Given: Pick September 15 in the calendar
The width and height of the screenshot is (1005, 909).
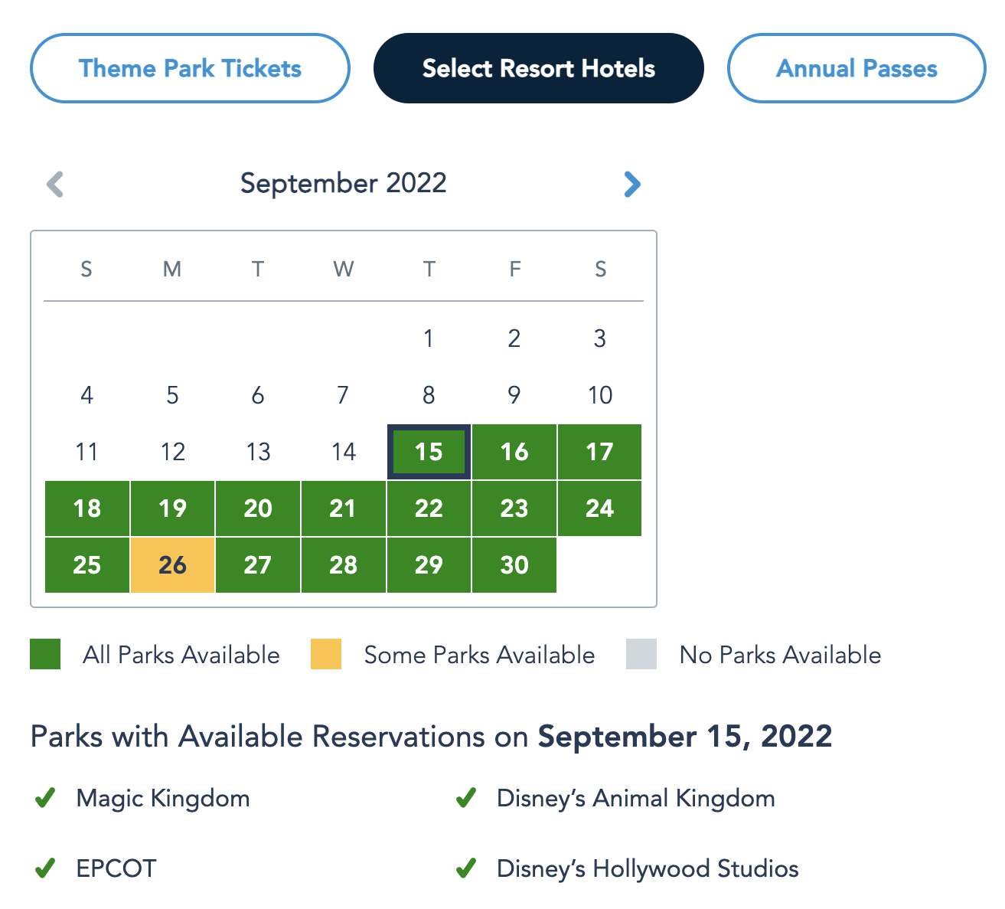Looking at the screenshot, I should pos(429,452).
